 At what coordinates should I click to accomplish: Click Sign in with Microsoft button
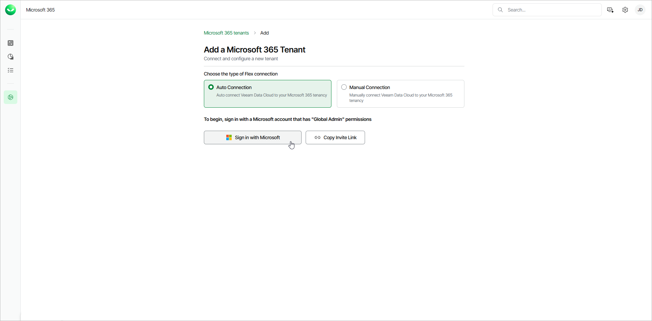(253, 137)
